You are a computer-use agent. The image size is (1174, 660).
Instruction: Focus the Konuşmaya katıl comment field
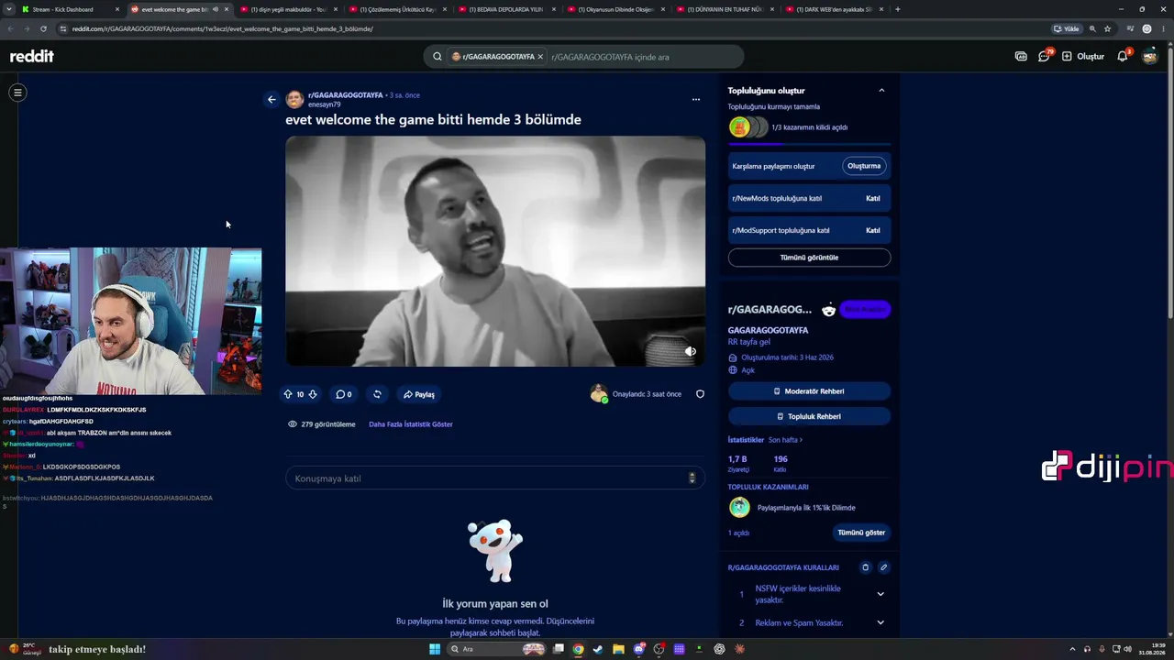495,478
